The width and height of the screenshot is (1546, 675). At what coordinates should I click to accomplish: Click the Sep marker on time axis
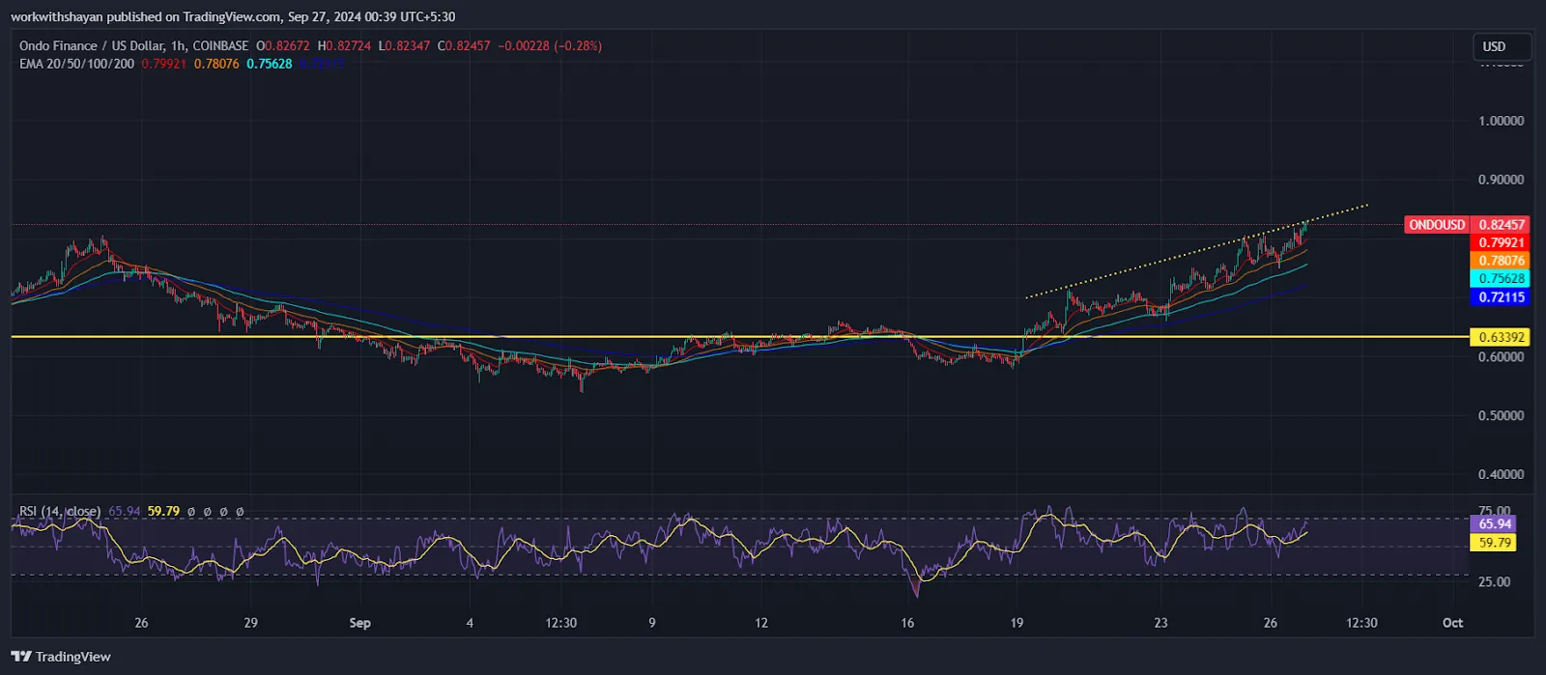tap(359, 623)
